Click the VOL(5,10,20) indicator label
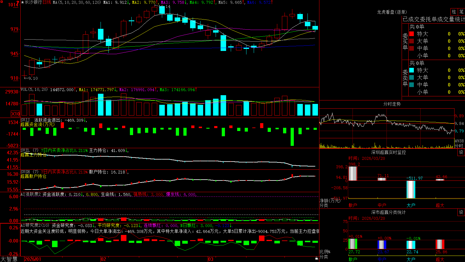Screen dimensions: 465x262 click(x=34, y=90)
